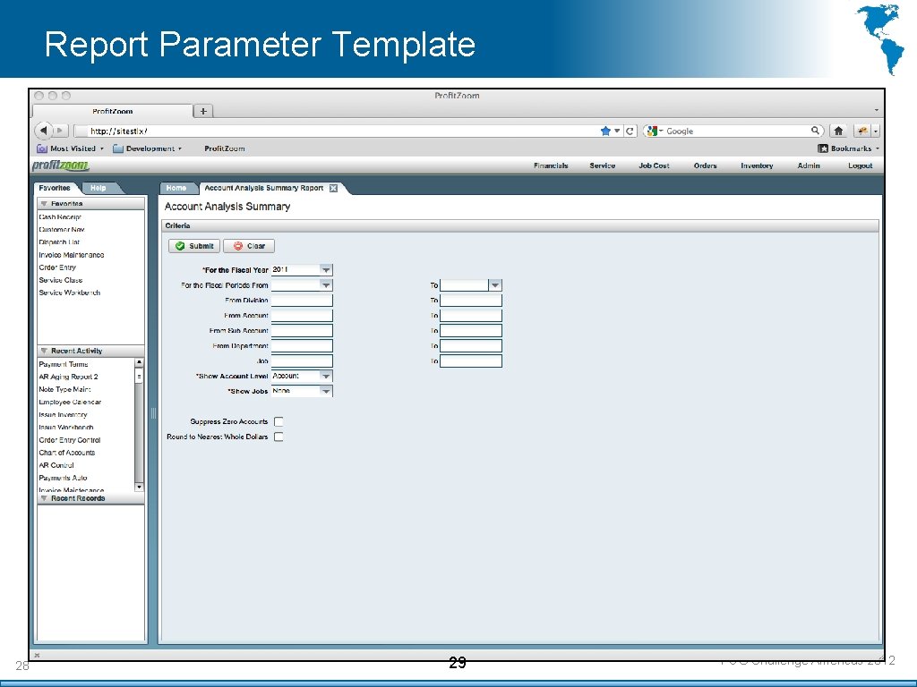Click the To Division input field
This screenshot has width=917, height=687.
click(471, 301)
